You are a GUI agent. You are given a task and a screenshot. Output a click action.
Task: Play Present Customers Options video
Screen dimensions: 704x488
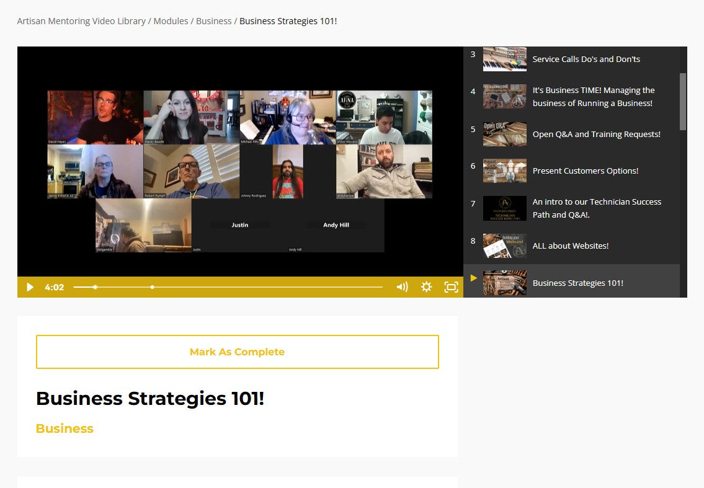coord(585,171)
